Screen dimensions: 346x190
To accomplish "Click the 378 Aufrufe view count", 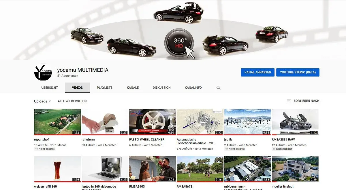I will [x=184, y=149].
